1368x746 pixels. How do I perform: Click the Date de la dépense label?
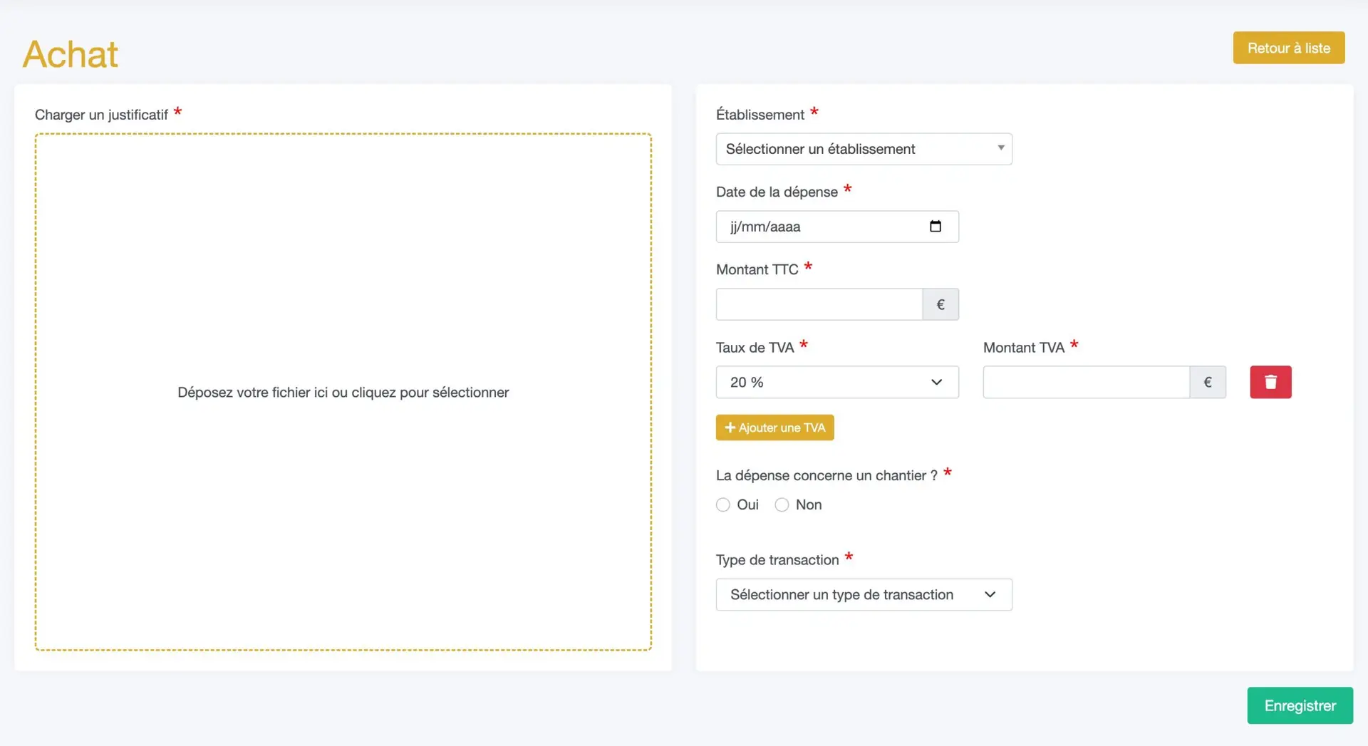coord(777,192)
